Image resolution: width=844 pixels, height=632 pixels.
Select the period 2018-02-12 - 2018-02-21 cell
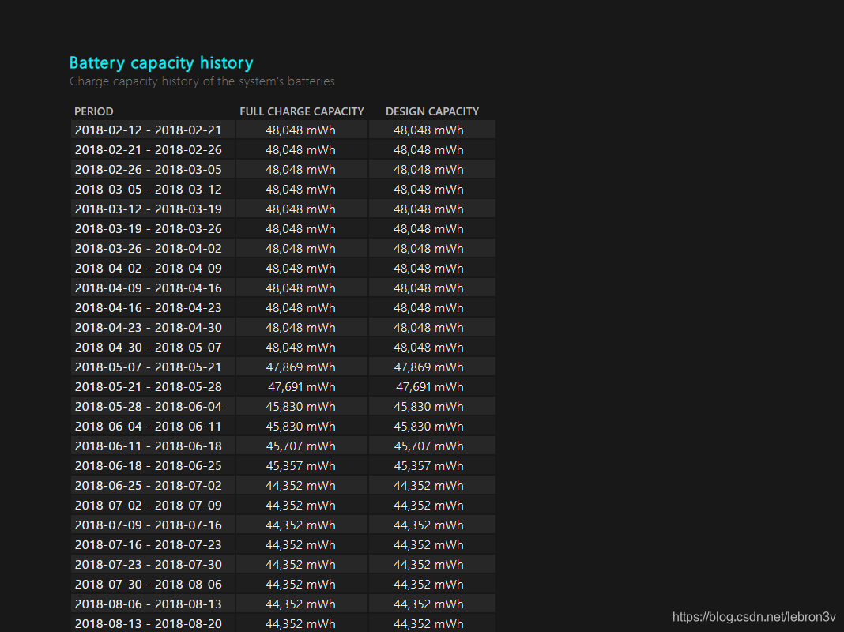pyautogui.click(x=149, y=130)
